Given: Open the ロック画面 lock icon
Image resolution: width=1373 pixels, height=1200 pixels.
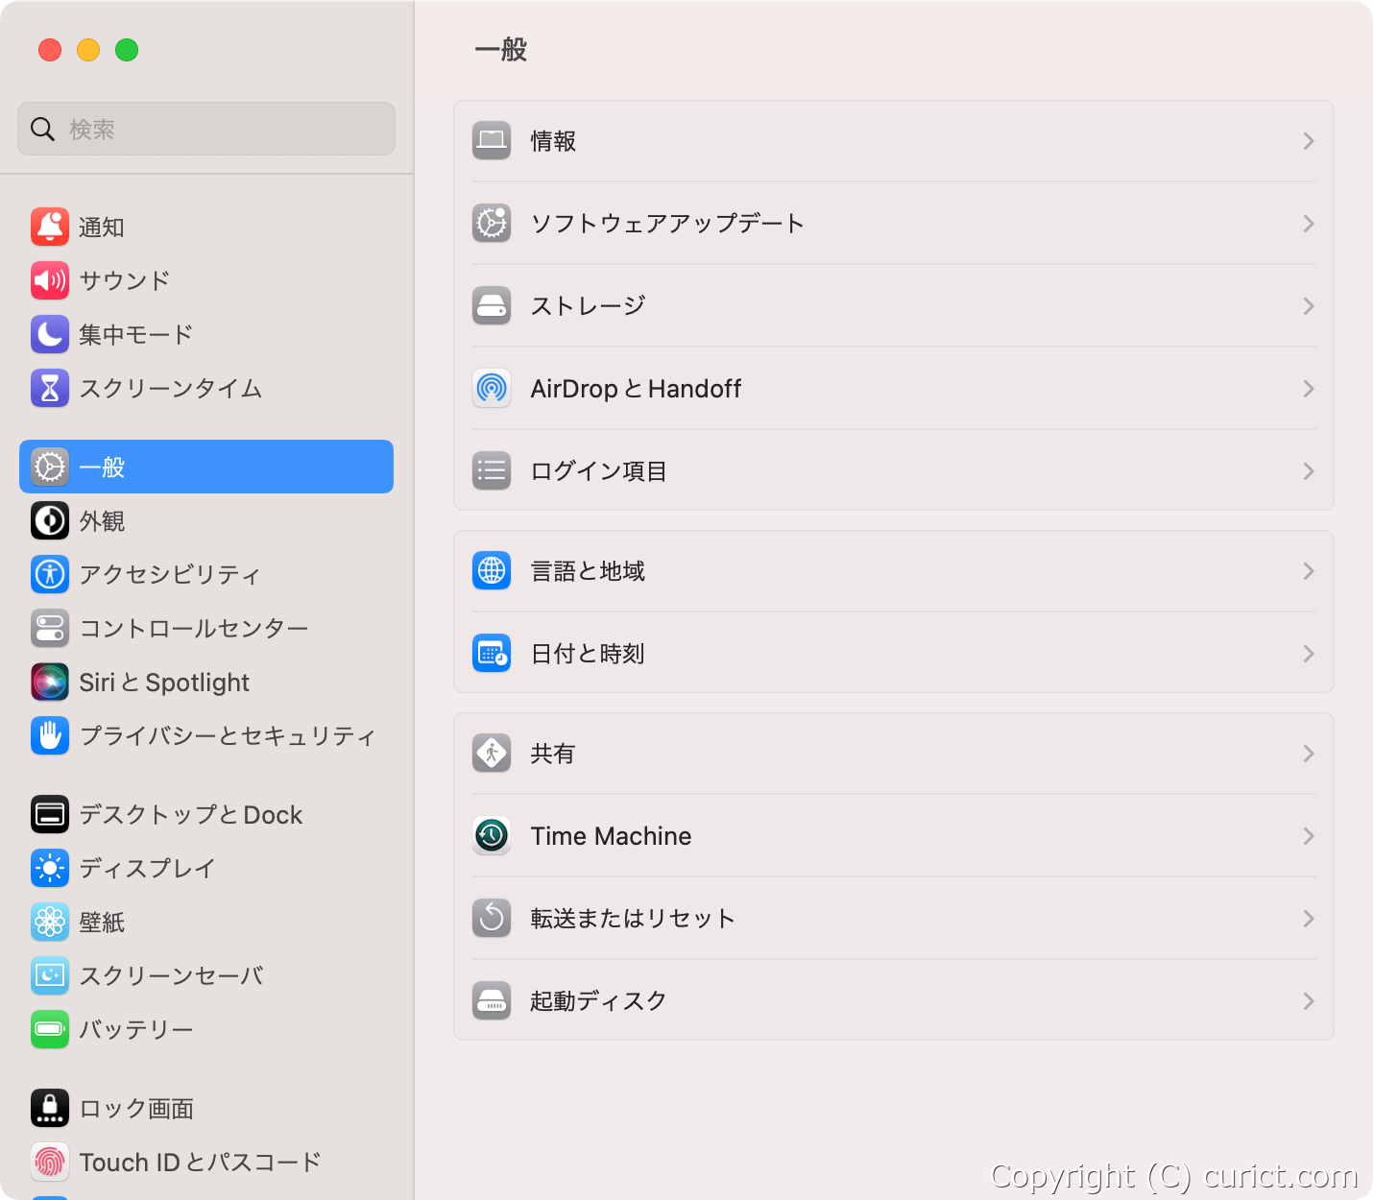Looking at the screenshot, I should (x=50, y=1108).
